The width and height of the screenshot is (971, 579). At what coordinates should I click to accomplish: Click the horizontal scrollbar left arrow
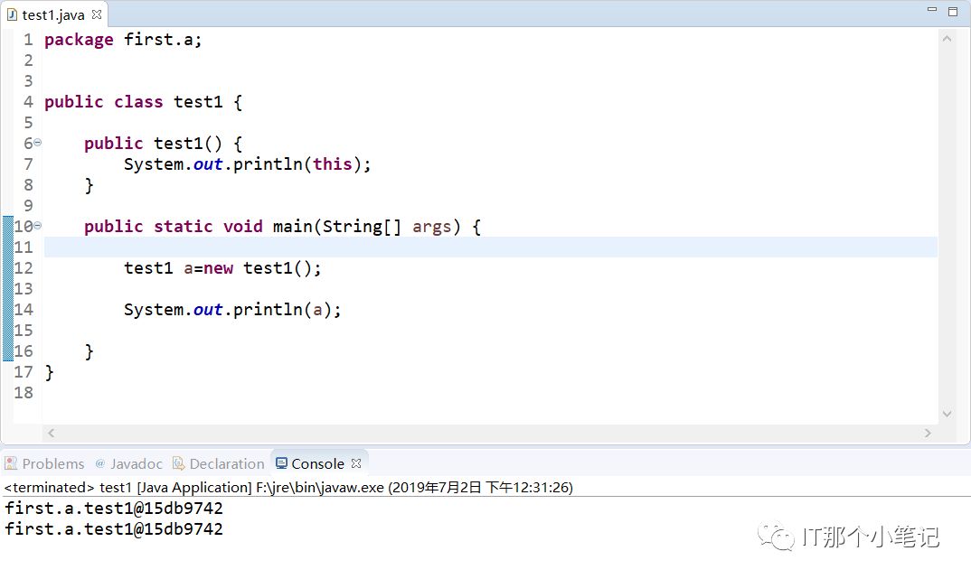tap(52, 433)
